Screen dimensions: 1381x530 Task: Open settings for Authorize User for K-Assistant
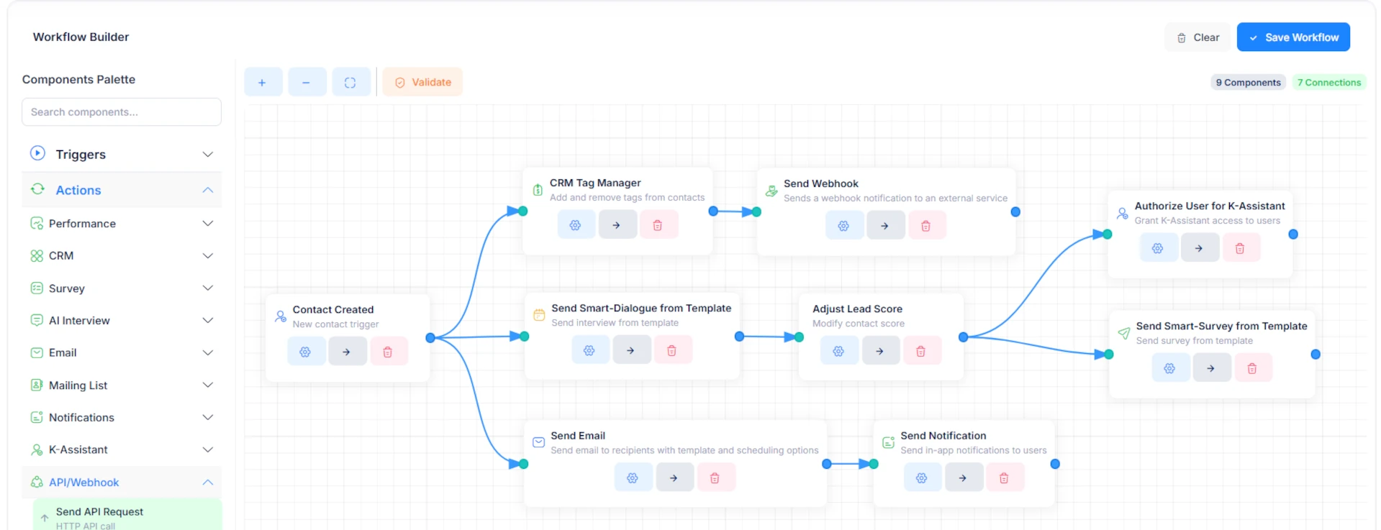(x=1158, y=248)
